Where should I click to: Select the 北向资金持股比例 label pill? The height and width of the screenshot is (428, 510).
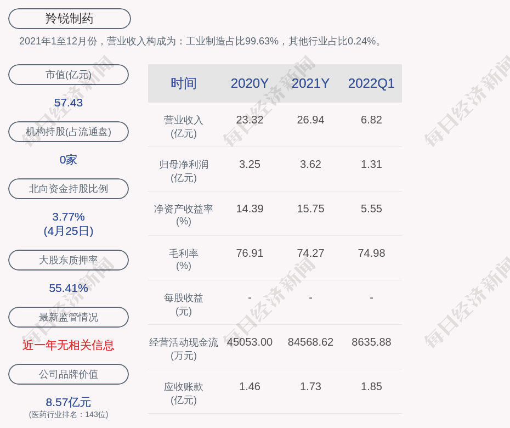(69, 189)
